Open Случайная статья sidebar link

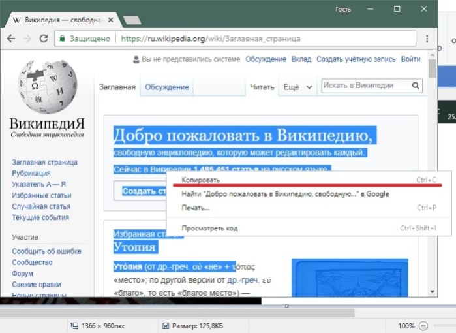(41, 206)
